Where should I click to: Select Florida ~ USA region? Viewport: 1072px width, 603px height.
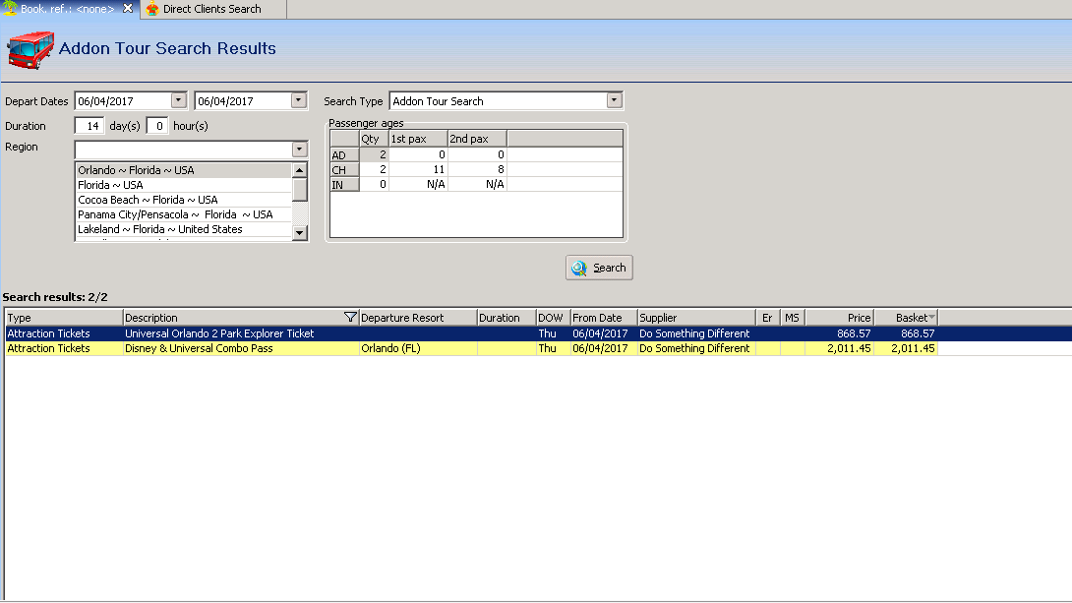tap(183, 185)
